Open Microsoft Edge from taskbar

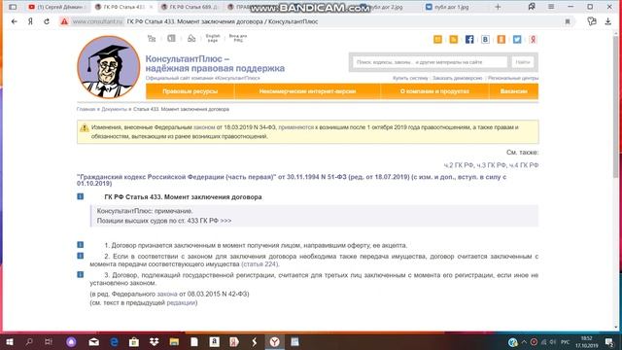(x=115, y=342)
